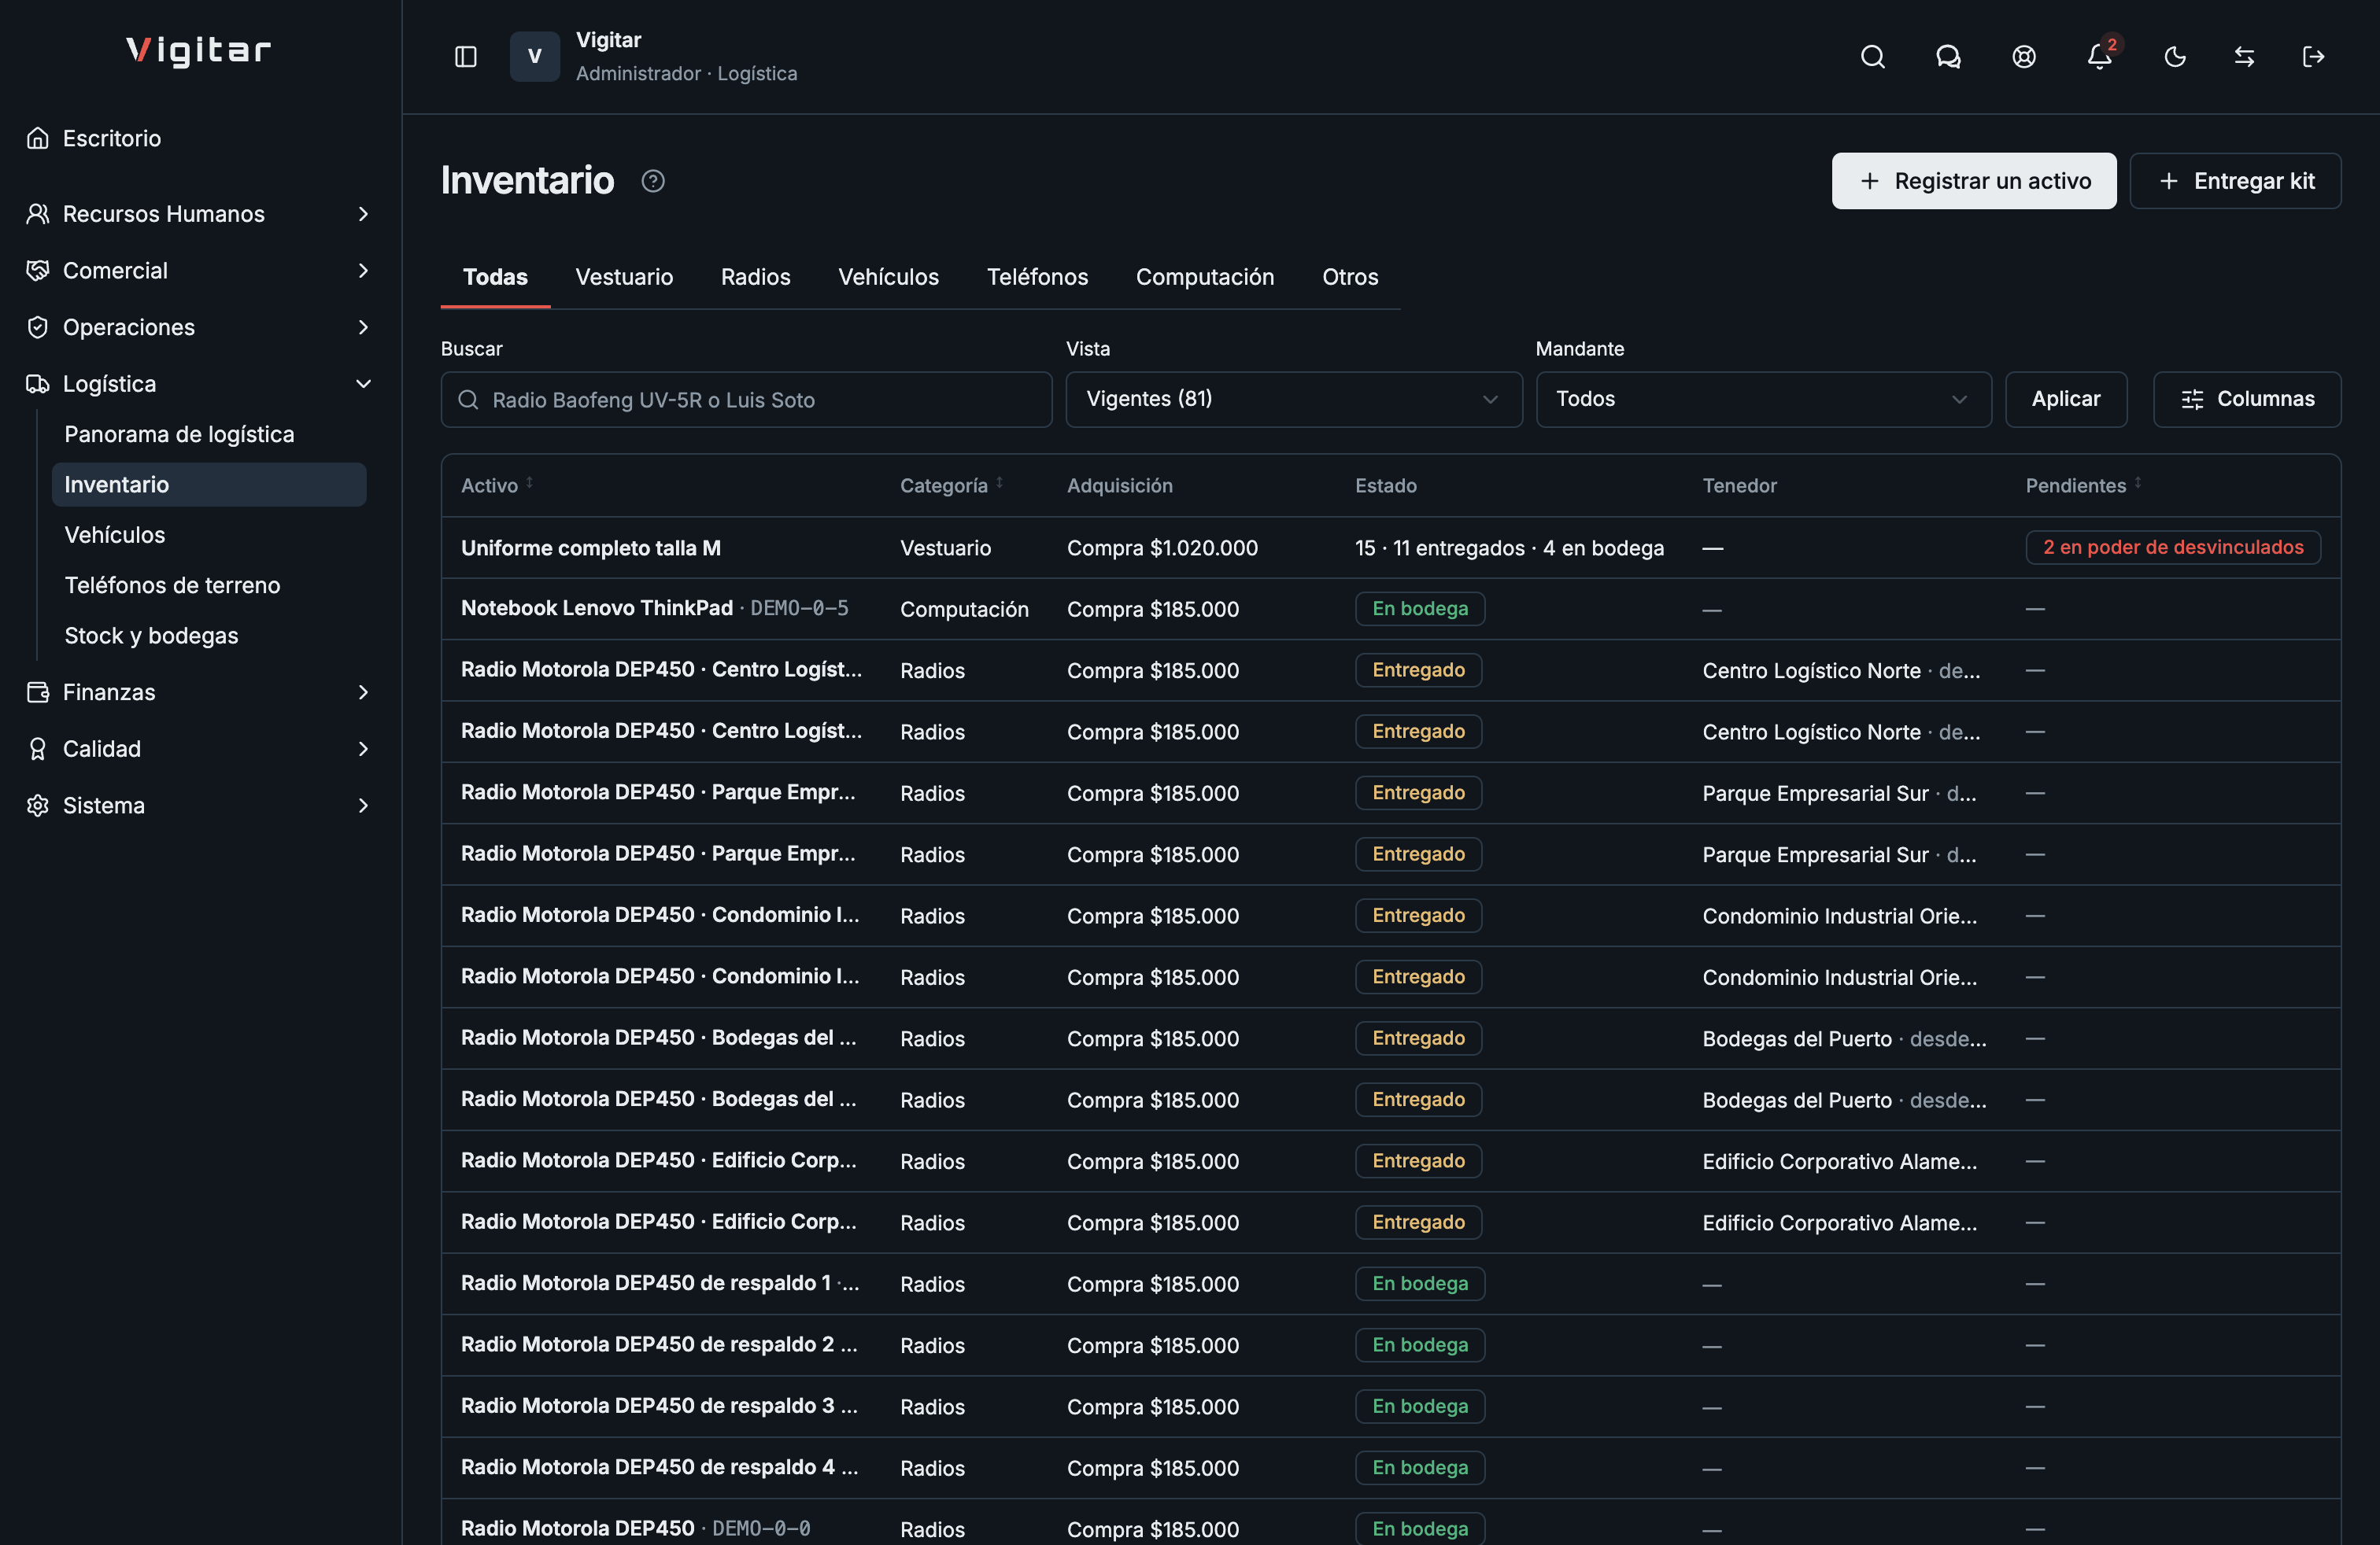Focus the Buscar search field
Screen dimensions: 2380x1545
(x=746, y=400)
